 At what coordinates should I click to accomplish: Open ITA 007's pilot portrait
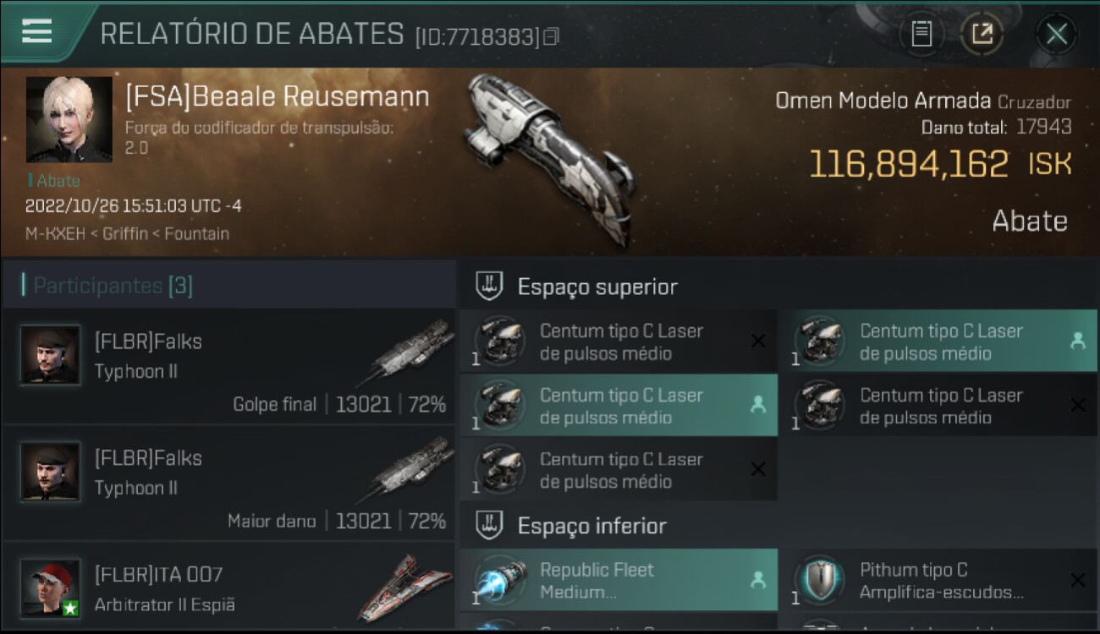click(51, 588)
